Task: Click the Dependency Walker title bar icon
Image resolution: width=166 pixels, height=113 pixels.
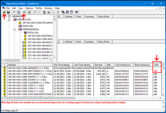Action: click(x=4, y=4)
